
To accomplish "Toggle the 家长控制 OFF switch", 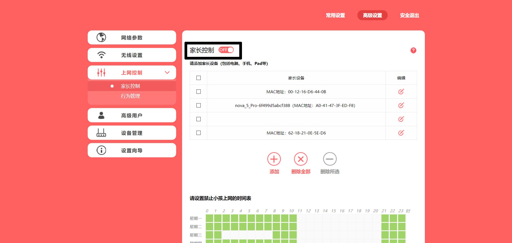I will click(226, 50).
